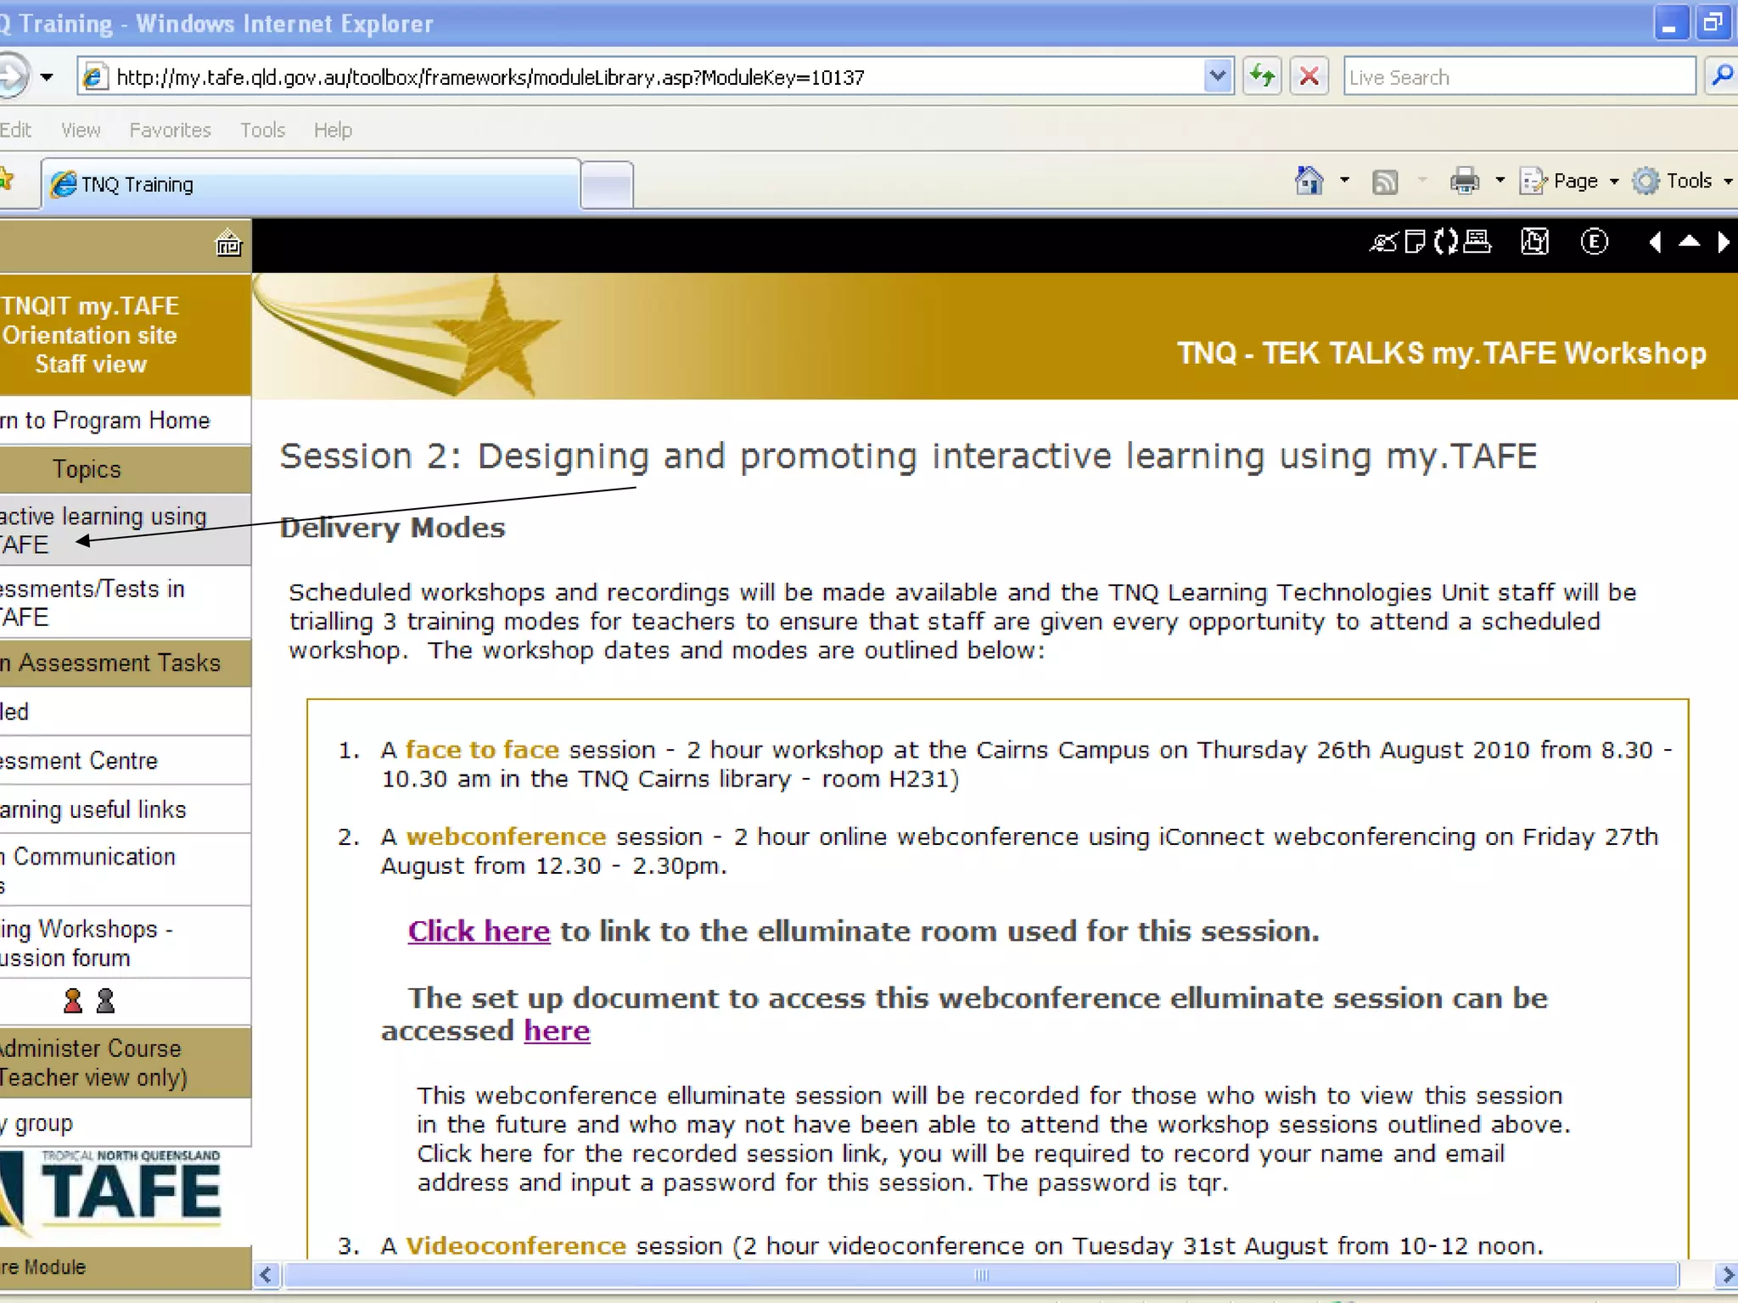Open the Page menu dropdown

pos(1574,181)
